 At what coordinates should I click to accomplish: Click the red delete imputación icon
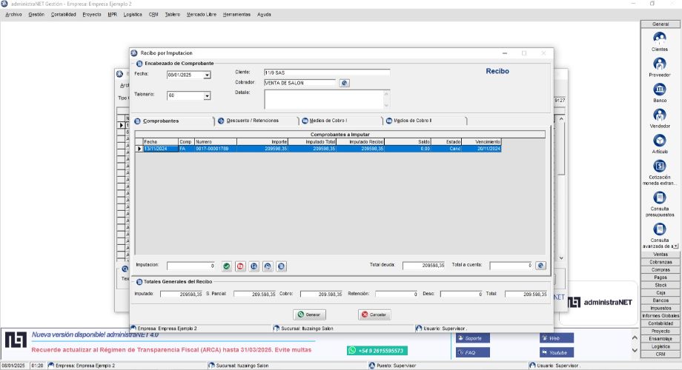[x=240, y=266]
